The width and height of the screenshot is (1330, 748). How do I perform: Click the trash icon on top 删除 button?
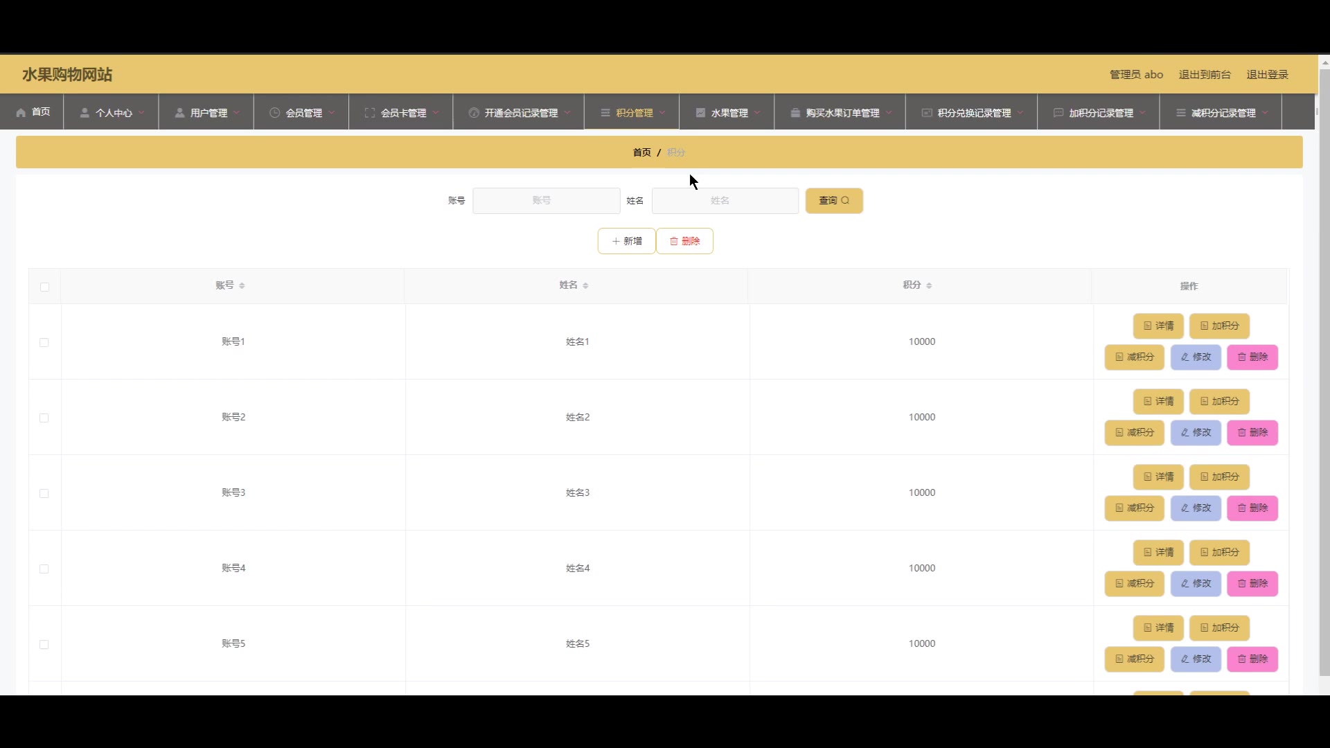[673, 241]
